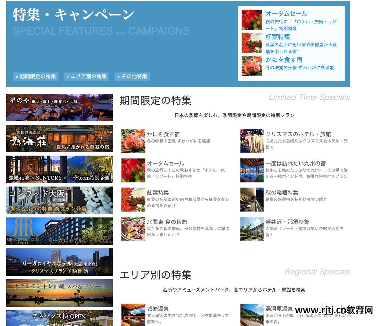Click the エリア別の特集 section heading

155,275
